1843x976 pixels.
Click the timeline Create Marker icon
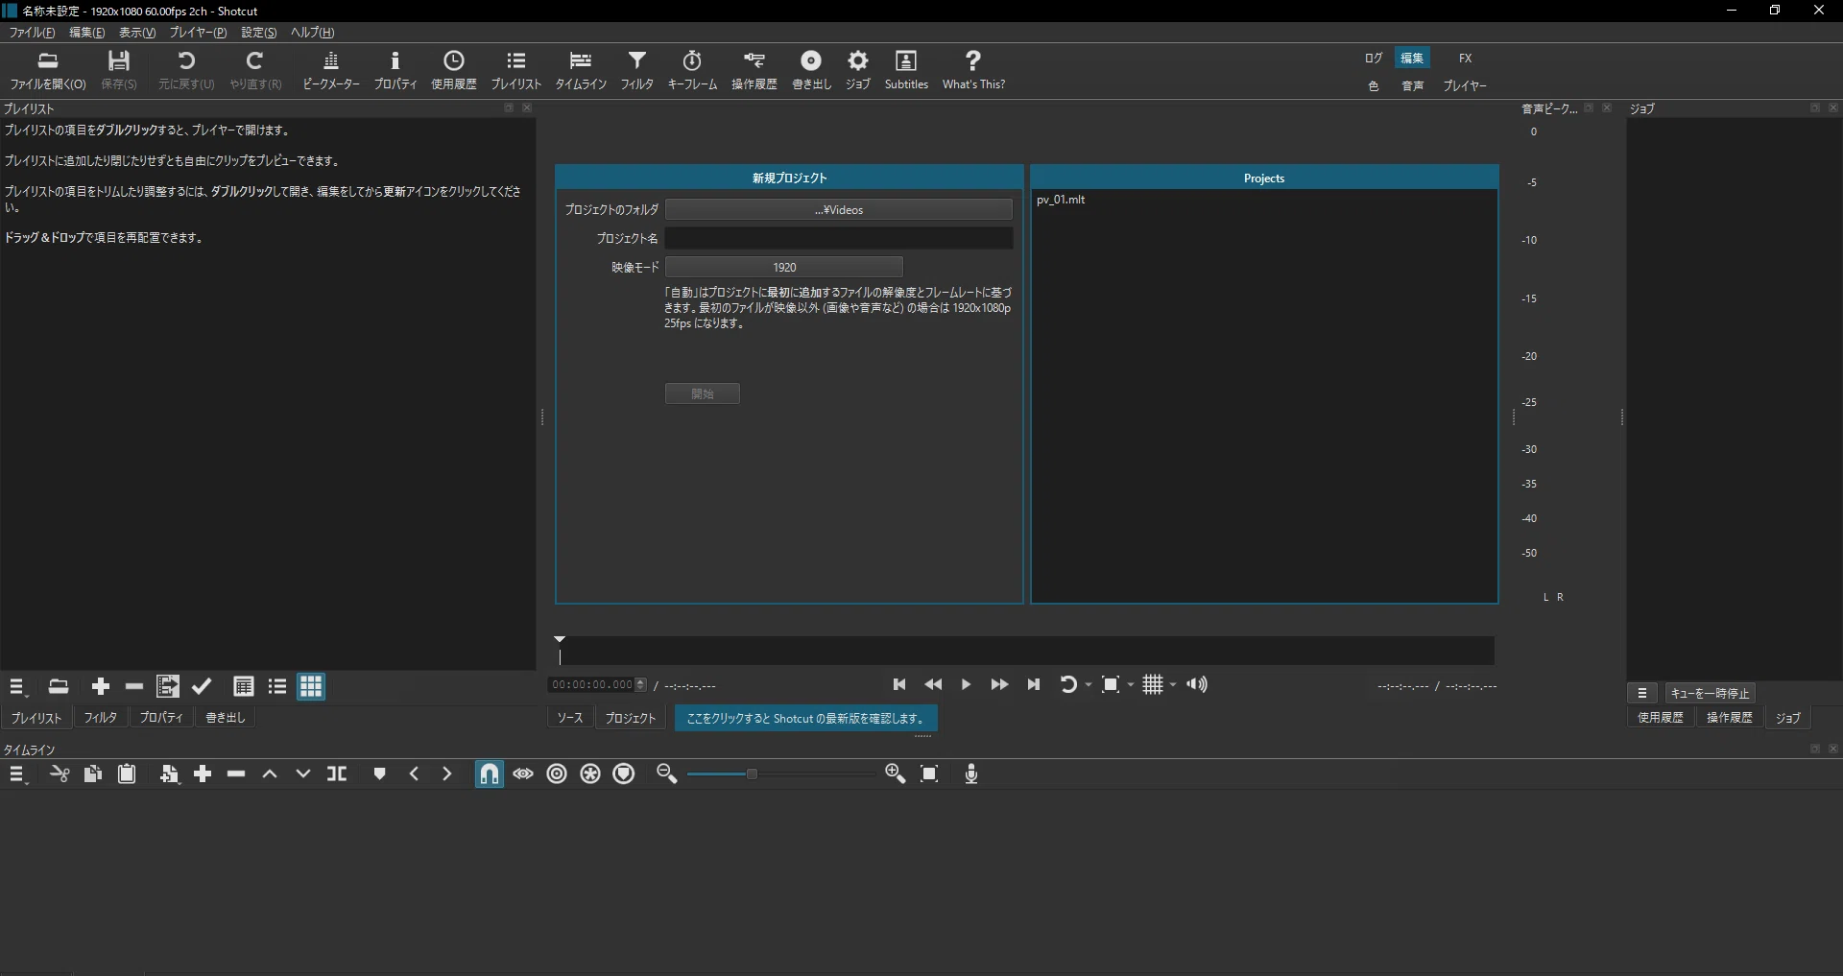point(379,774)
